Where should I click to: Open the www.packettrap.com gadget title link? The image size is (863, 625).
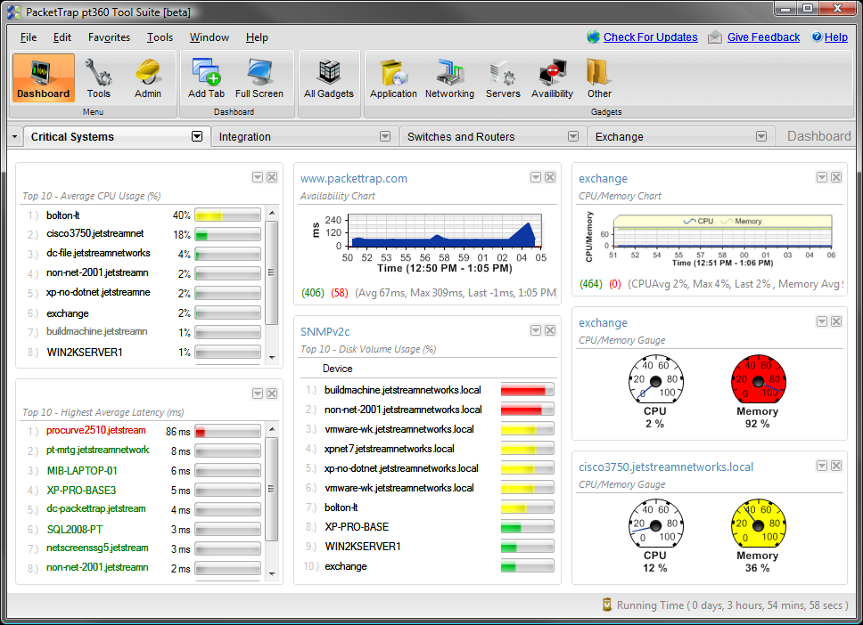(354, 178)
